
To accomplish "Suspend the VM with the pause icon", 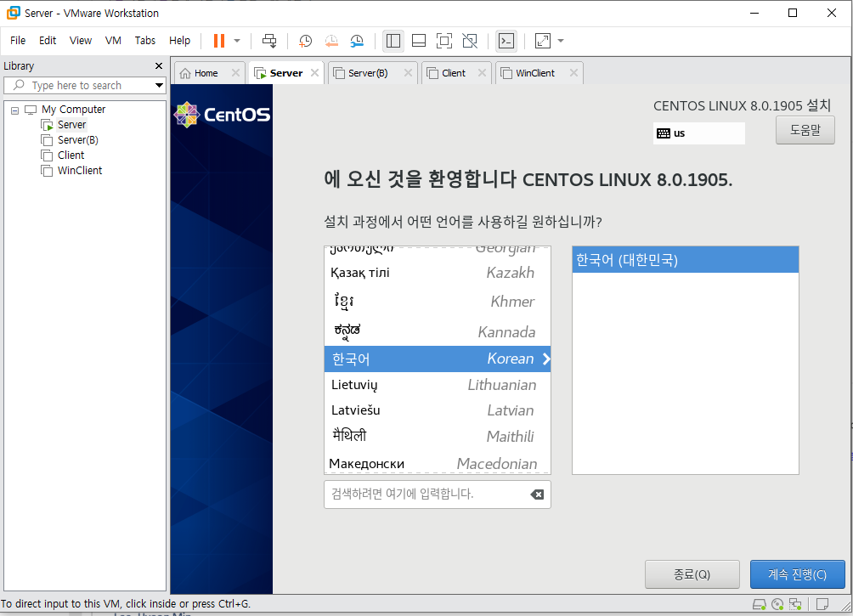I will click(218, 41).
